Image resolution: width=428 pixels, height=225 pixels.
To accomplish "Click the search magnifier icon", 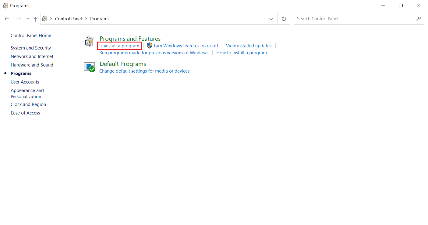I will tap(419, 19).
